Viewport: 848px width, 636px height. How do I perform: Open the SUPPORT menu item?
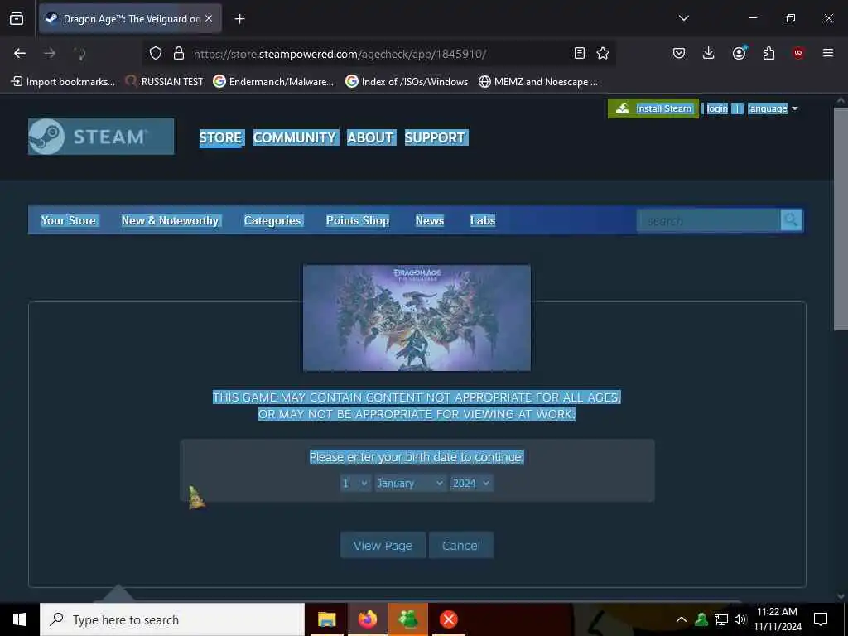[436, 138]
